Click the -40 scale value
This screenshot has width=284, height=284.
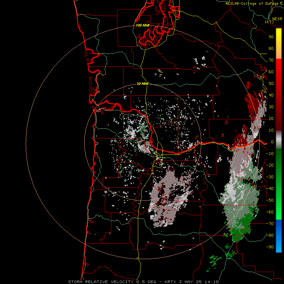pos(270,189)
